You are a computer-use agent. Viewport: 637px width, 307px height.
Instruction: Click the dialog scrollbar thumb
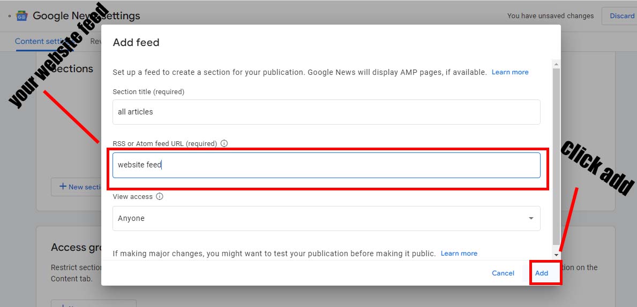point(556,156)
